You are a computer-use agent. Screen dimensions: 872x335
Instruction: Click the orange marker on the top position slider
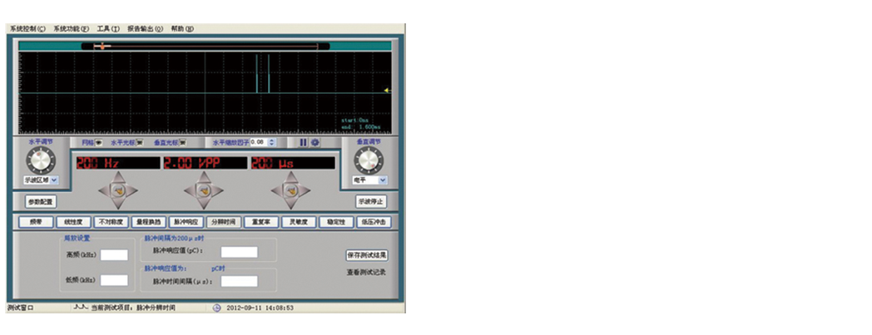point(102,47)
